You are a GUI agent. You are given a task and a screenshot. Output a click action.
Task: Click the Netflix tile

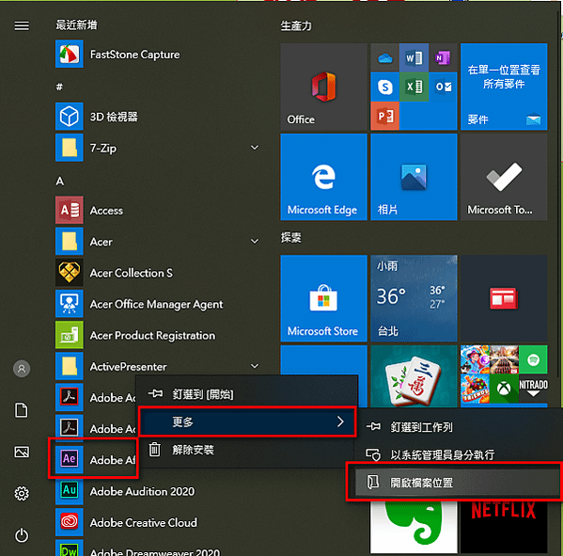[504, 527]
